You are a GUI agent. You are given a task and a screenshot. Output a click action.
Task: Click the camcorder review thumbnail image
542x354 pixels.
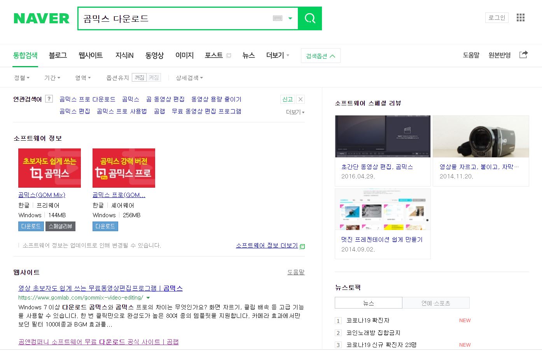point(481,136)
